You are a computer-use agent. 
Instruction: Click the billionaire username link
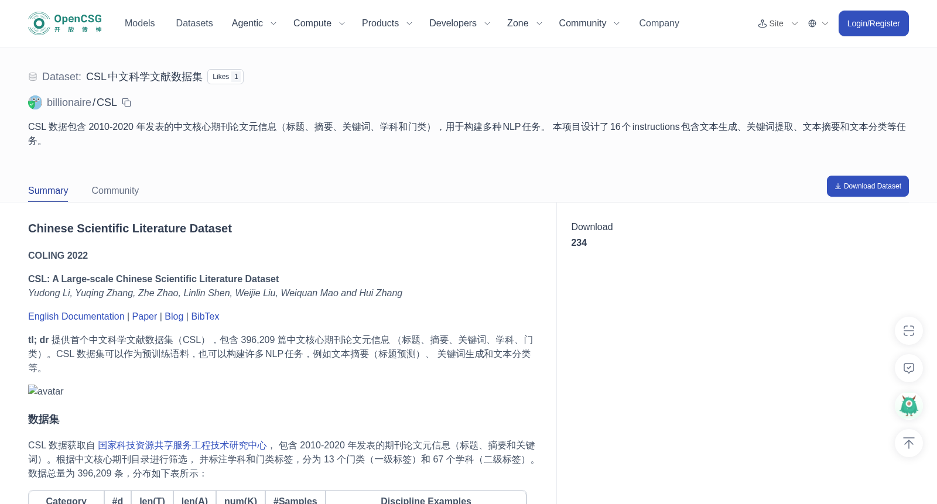(x=69, y=102)
